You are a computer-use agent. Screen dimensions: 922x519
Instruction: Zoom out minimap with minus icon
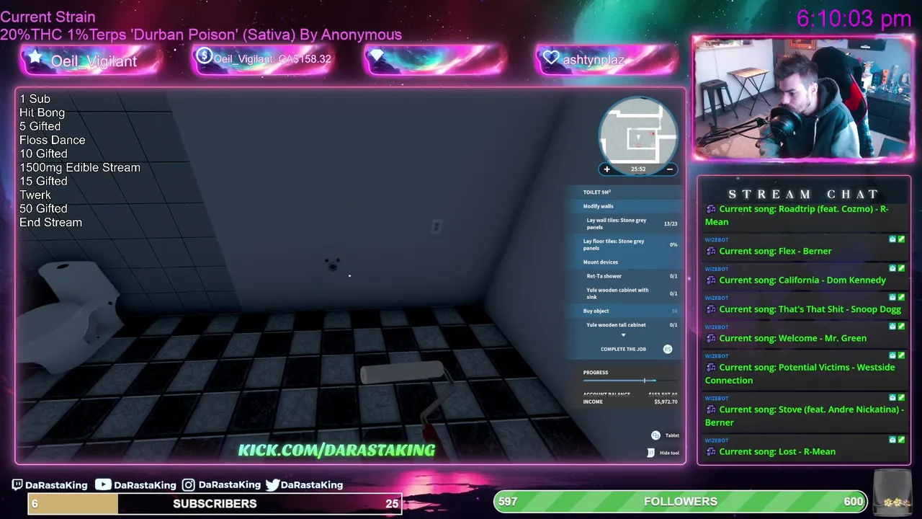669,169
